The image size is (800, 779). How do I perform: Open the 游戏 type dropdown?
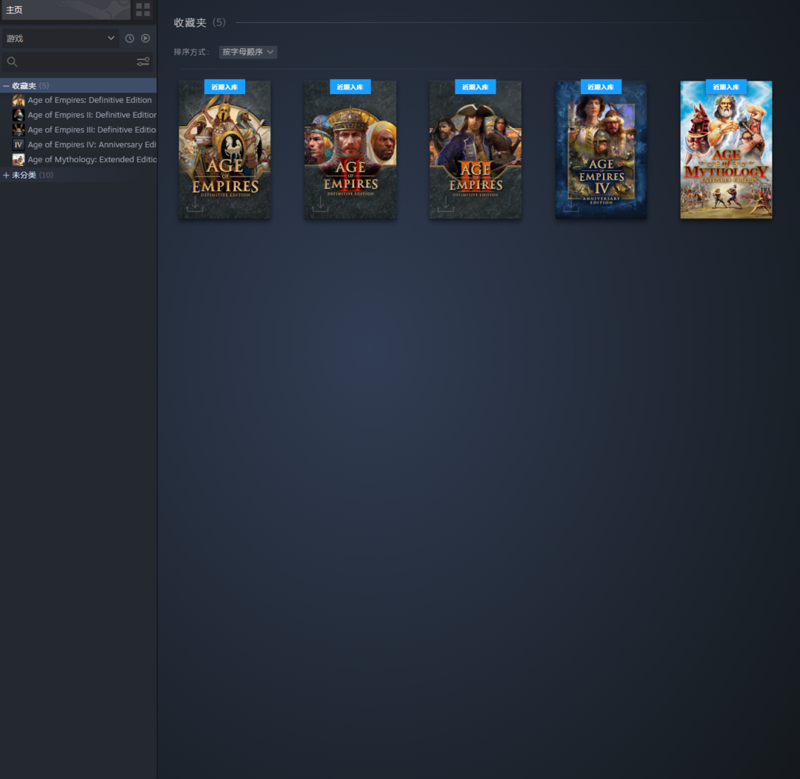(60, 39)
